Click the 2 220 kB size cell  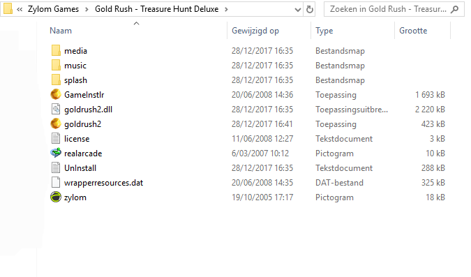[x=430, y=110]
